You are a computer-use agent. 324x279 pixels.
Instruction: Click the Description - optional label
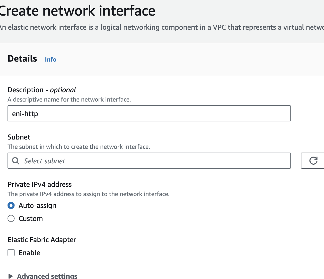click(42, 90)
